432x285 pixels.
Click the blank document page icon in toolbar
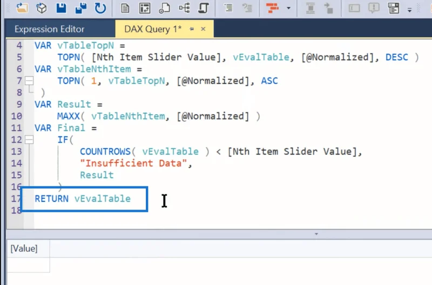(x=125, y=8)
